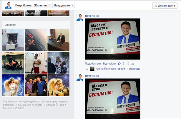This screenshot has width=181, height=119.
Task: Expand the Ще footer dropdown
Action: click(x=63, y=105)
